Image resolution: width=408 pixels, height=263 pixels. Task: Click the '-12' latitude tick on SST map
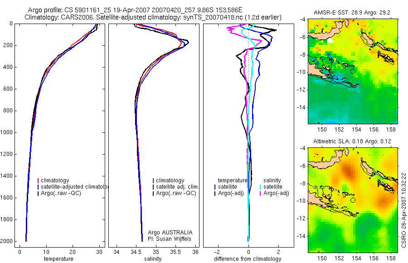302,90
